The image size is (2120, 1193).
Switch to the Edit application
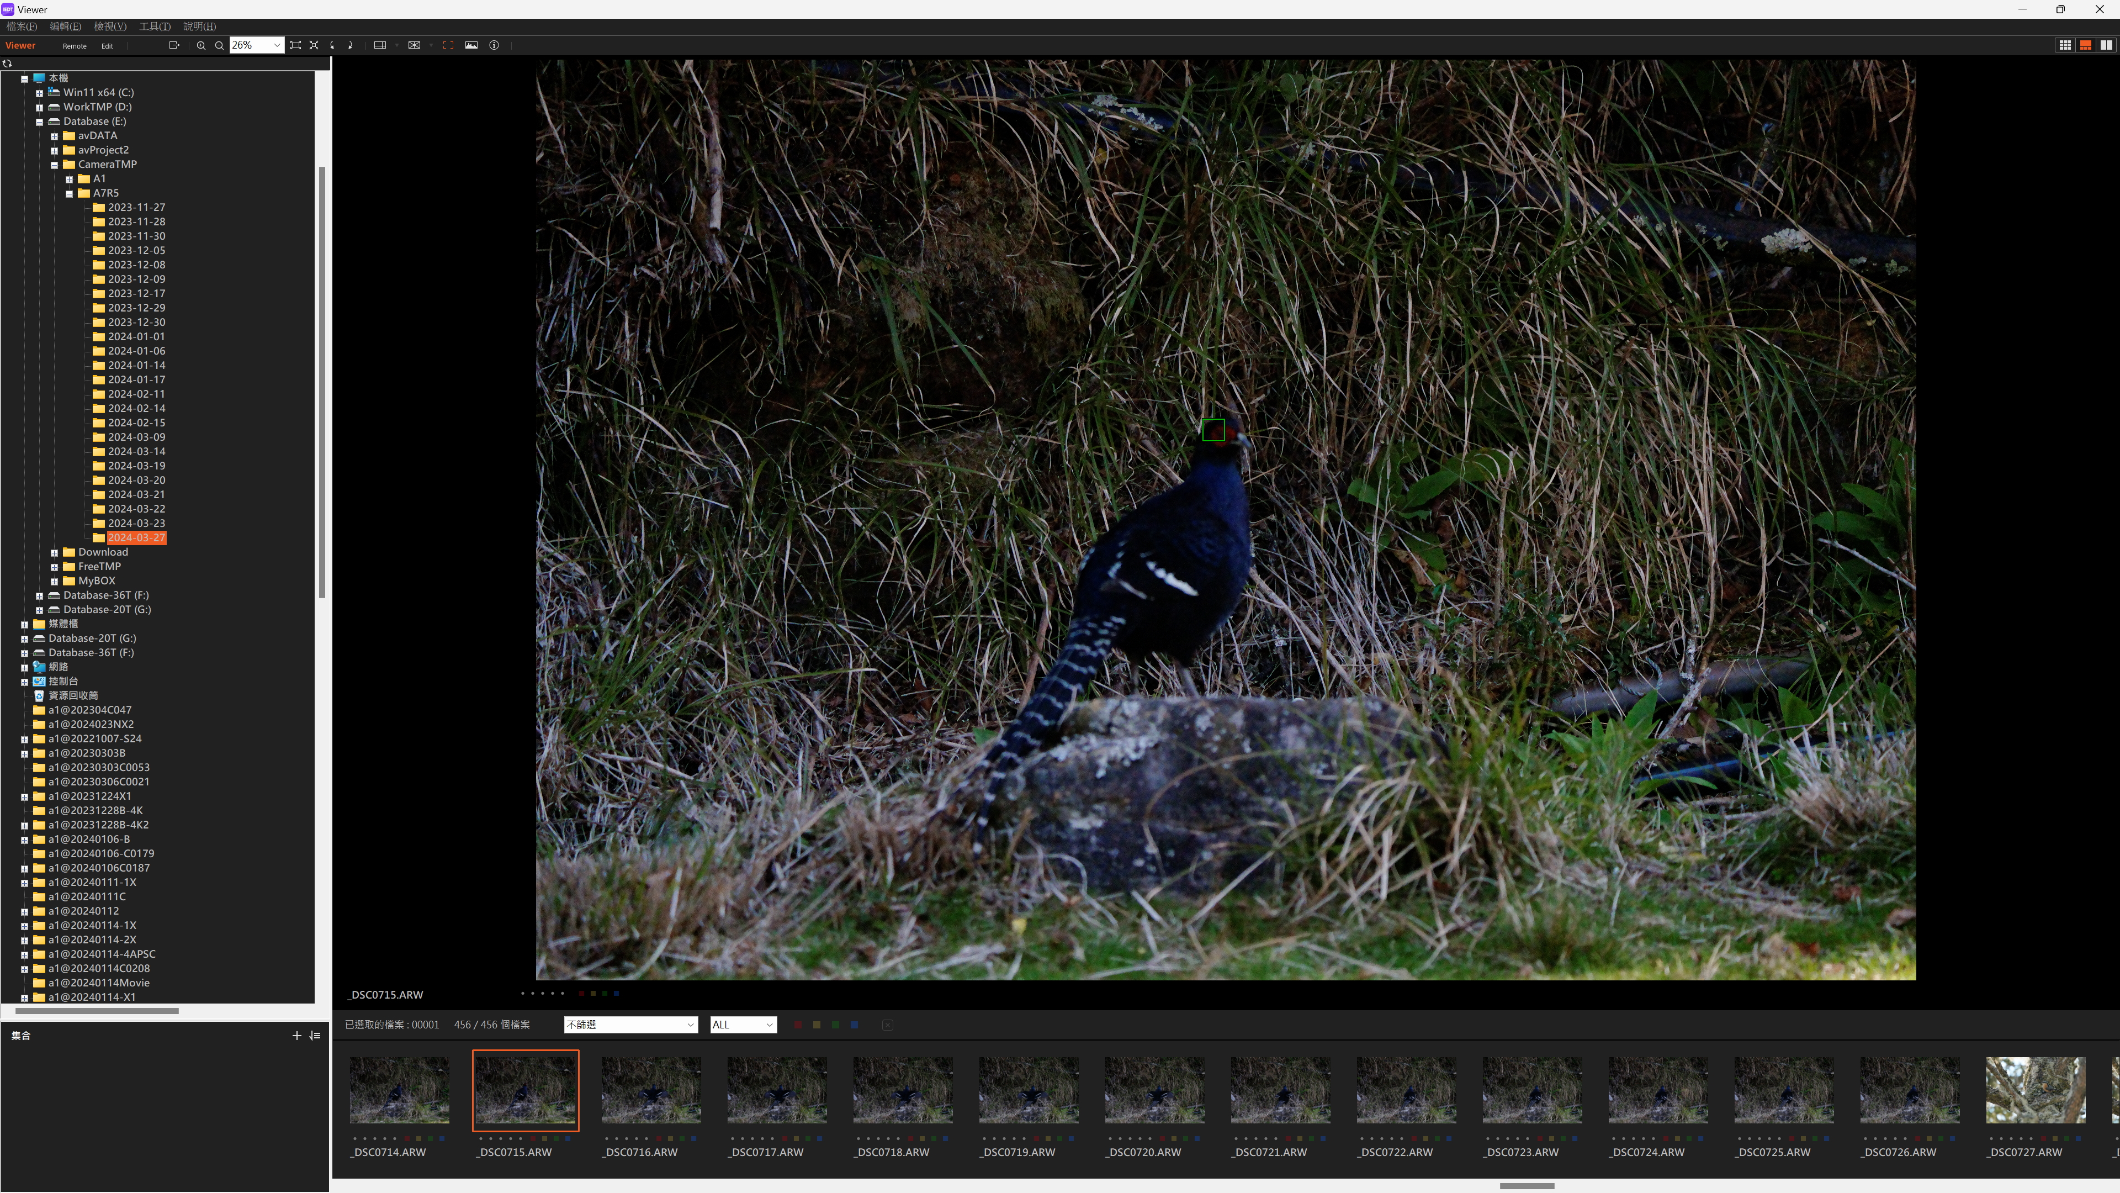click(107, 46)
